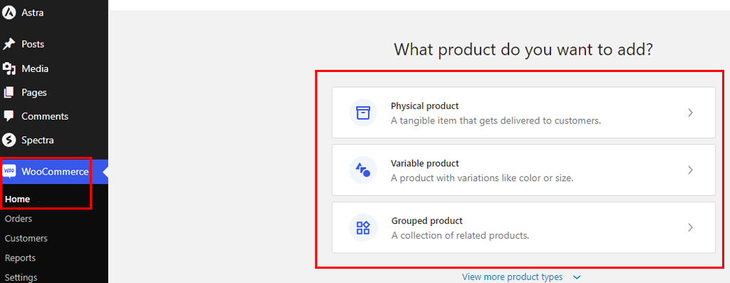This screenshot has height=283, width=730.
Task: Click the Spectra logo icon
Action: pyautogui.click(x=9, y=140)
